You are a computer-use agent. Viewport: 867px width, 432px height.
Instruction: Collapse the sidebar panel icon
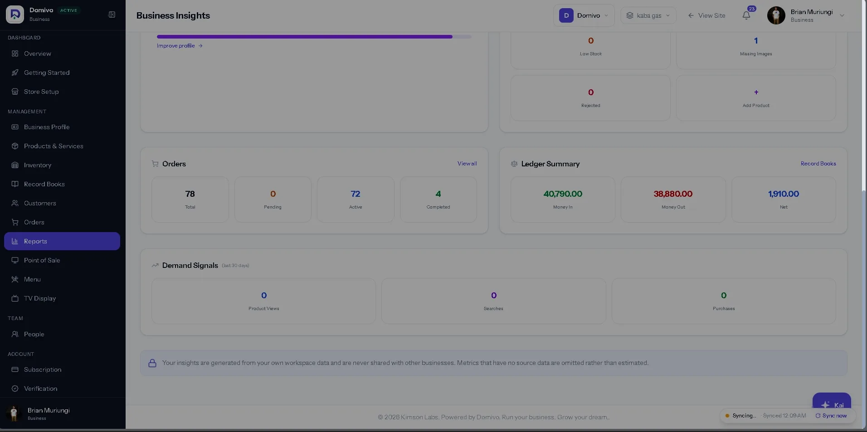(x=112, y=15)
